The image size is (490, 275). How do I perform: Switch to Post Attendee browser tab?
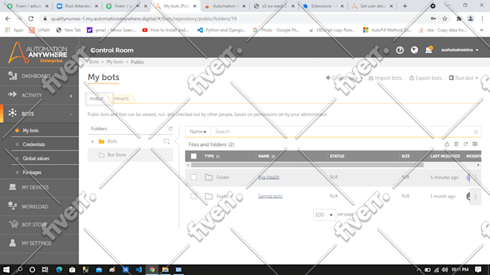coord(77,6)
